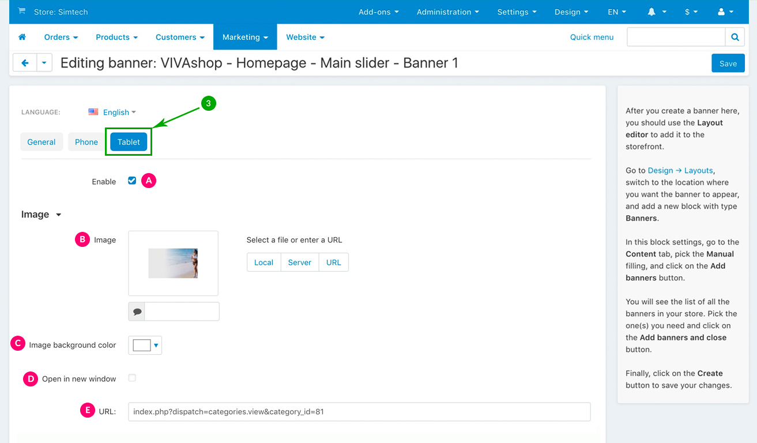Image resolution: width=757 pixels, height=443 pixels.
Task: Follow the Design → Layouts link
Action: tap(680, 170)
